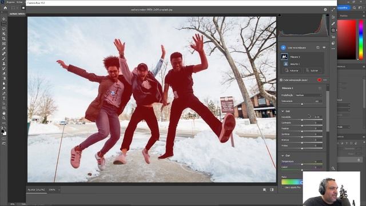Image resolution: width=366 pixels, height=206 pixels.
Task: Select the subject component under Máscara 1
Action: pos(286,64)
